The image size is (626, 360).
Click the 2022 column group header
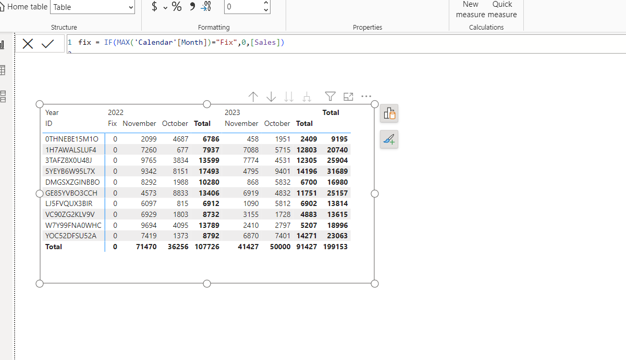coord(116,112)
